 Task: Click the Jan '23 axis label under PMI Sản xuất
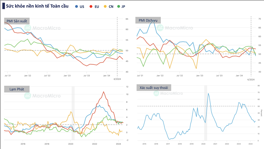point(67,76)
